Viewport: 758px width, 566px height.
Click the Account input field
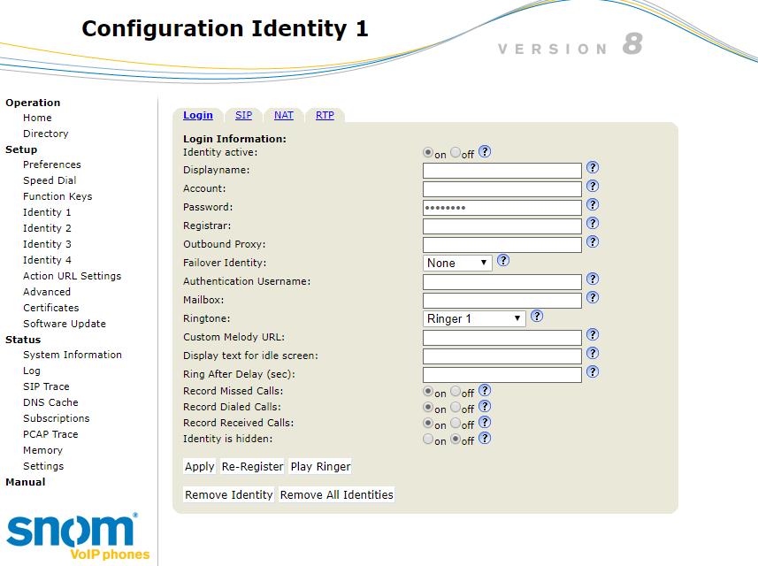[x=502, y=189]
